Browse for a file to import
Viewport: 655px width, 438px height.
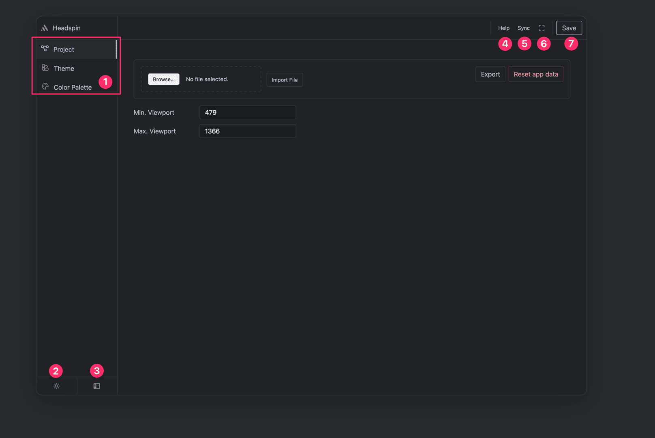point(163,79)
